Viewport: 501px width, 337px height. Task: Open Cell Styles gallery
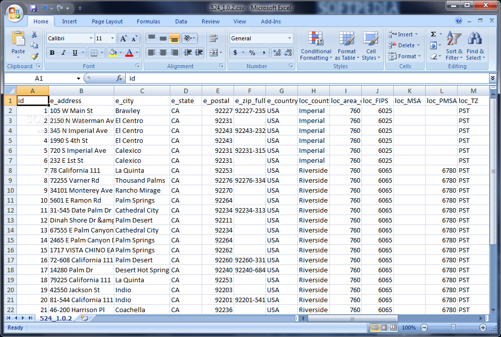point(371,46)
